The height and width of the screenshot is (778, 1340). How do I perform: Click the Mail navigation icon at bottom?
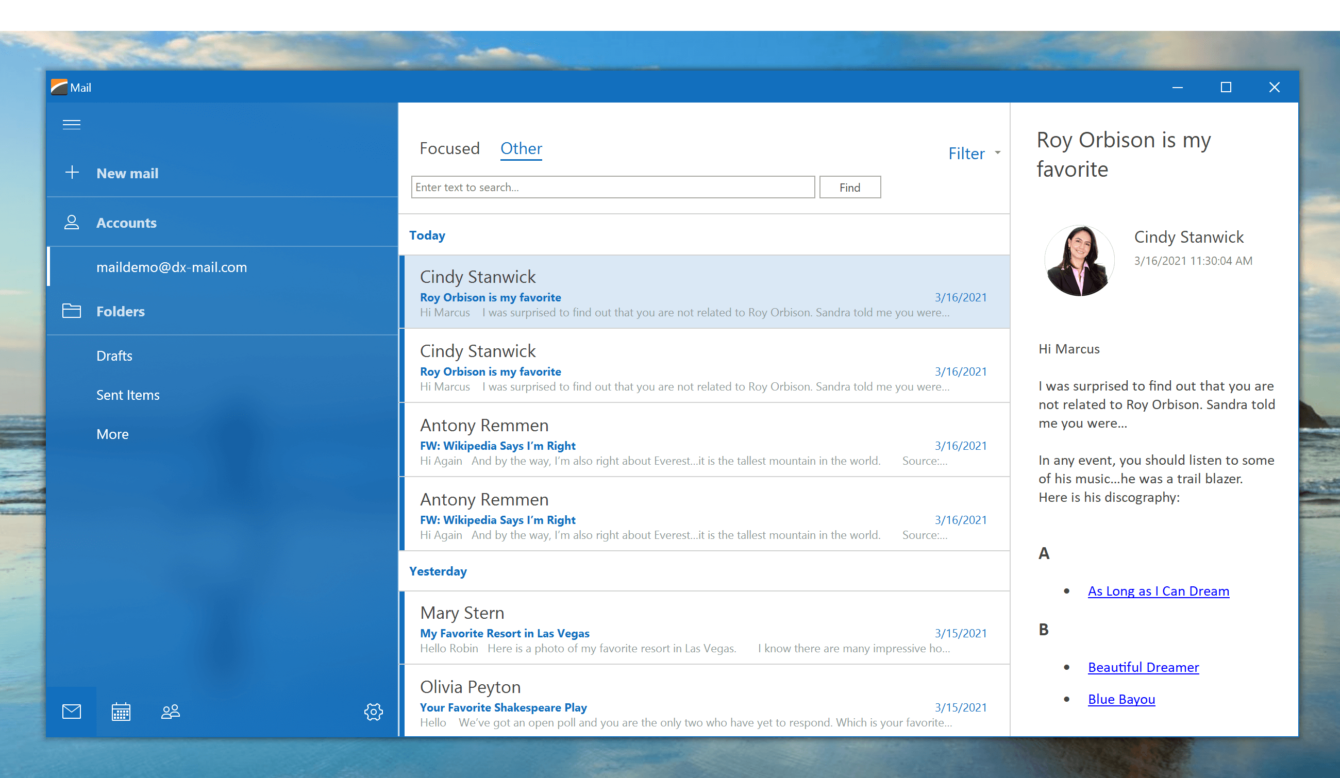pyautogui.click(x=71, y=712)
